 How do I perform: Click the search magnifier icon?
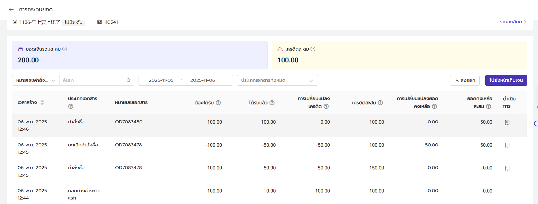point(129,80)
